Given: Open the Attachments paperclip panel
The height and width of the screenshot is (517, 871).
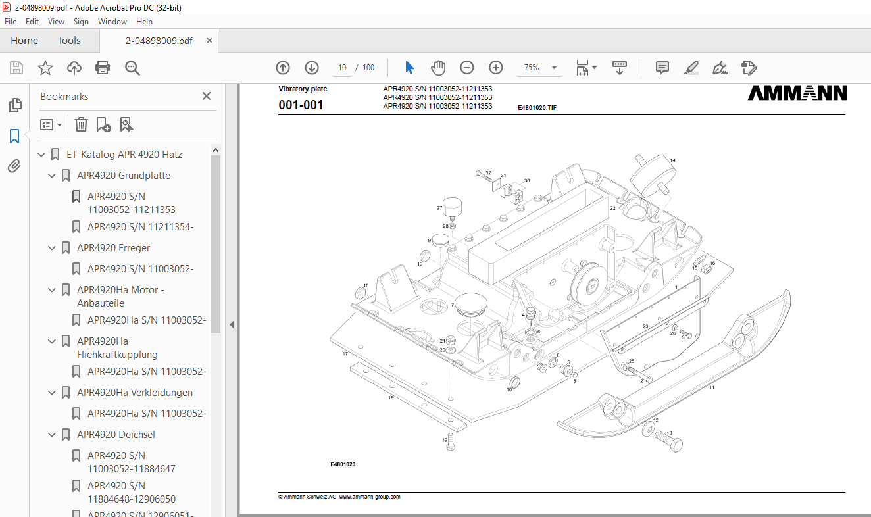Looking at the screenshot, I should [x=14, y=166].
